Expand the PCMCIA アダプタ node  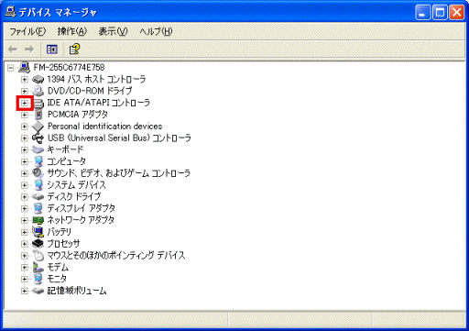point(24,115)
